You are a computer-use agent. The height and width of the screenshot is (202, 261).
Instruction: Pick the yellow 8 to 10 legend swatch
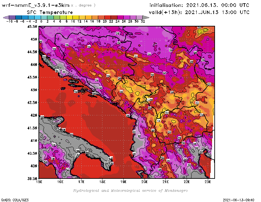pyautogui.click(x=69, y=18)
